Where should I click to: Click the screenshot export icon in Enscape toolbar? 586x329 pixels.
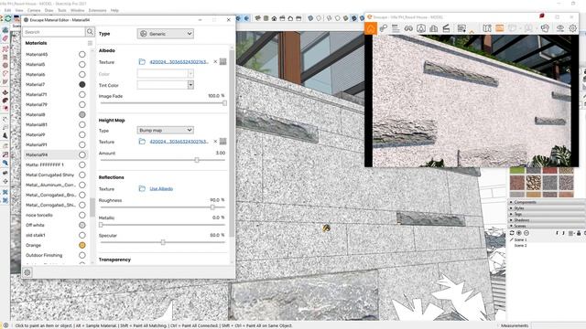coord(461,28)
